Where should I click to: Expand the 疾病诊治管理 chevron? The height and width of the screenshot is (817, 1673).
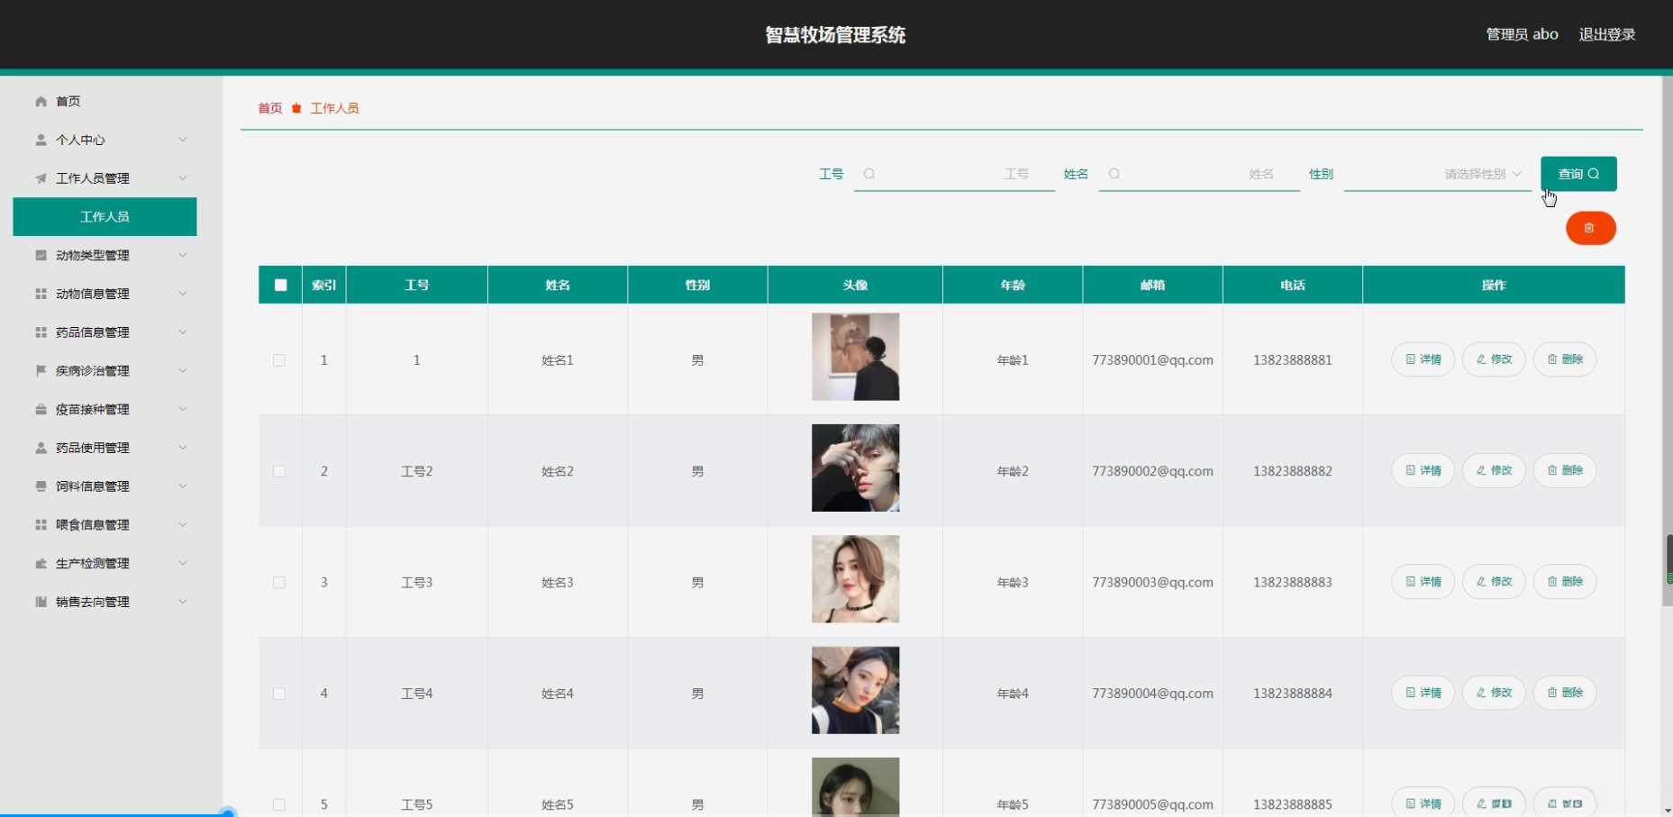(x=183, y=371)
